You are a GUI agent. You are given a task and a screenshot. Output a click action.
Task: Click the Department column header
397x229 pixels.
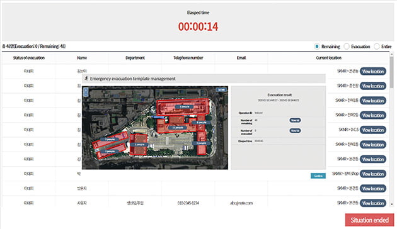tap(135, 58)
